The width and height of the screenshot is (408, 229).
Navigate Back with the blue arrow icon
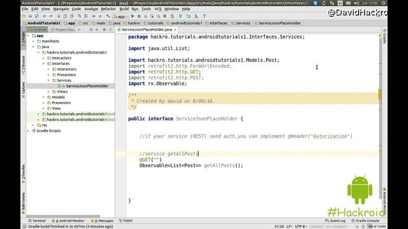point(94,16)
